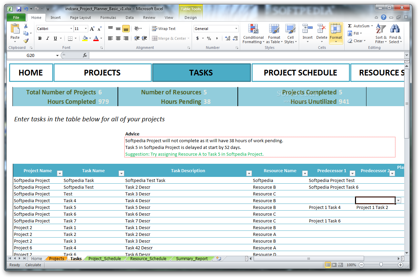
Task: Open the Calibri font name dropdown
Action: point(71,29)
